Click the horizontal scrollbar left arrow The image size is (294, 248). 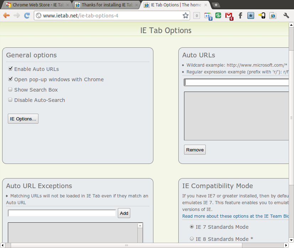2,245
